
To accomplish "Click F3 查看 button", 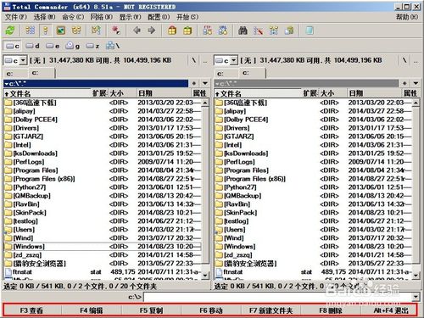I will click(x=31, y=310).
